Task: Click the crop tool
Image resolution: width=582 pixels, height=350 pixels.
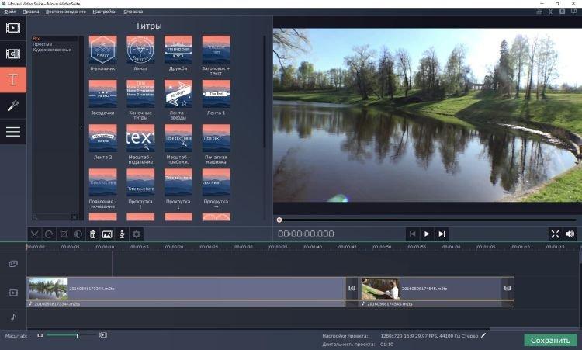Action: point(64,234)
